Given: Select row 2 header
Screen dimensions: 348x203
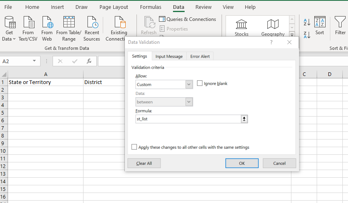Looking at the screenshot, I should 4,90.
